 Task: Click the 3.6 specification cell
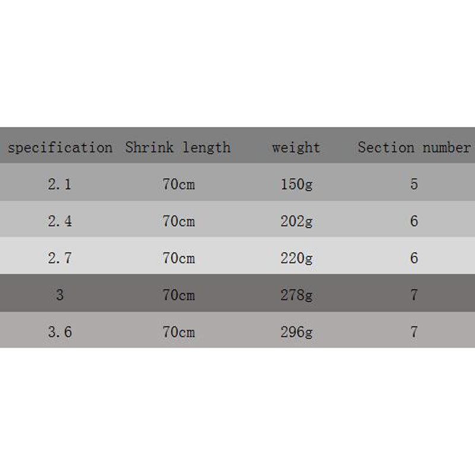tap(59, 331)
